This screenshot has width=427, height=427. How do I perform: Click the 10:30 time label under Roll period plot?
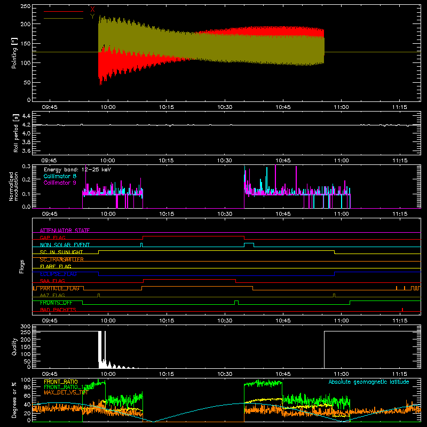(225, 161)
